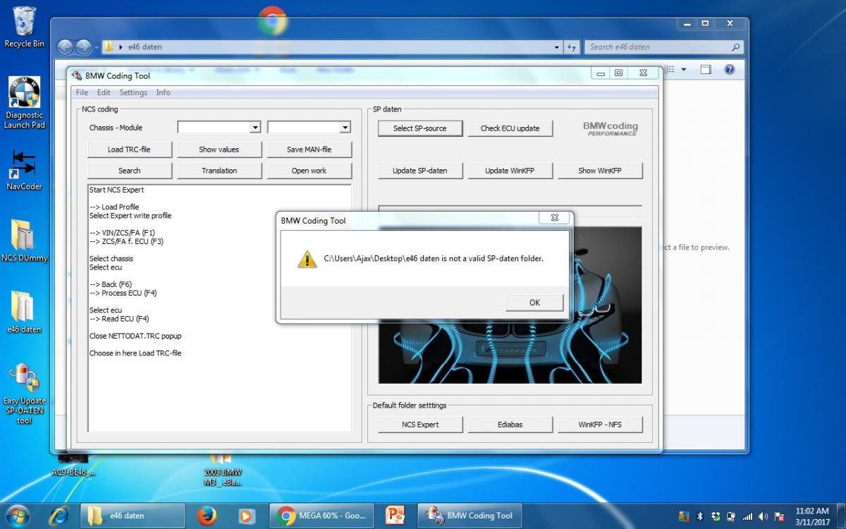Click the Translation button
Screen dimensions: 846x529
pos(219,171)
